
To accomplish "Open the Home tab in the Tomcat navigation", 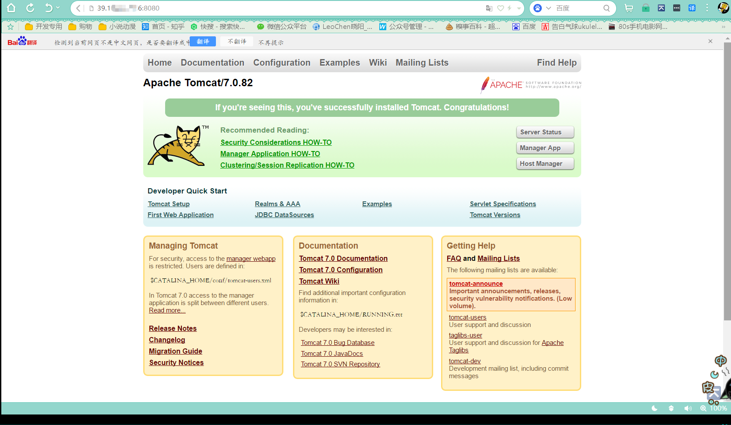I will click(160, 63).
